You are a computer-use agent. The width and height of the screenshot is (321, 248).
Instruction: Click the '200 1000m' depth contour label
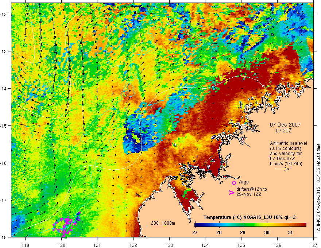163,223
